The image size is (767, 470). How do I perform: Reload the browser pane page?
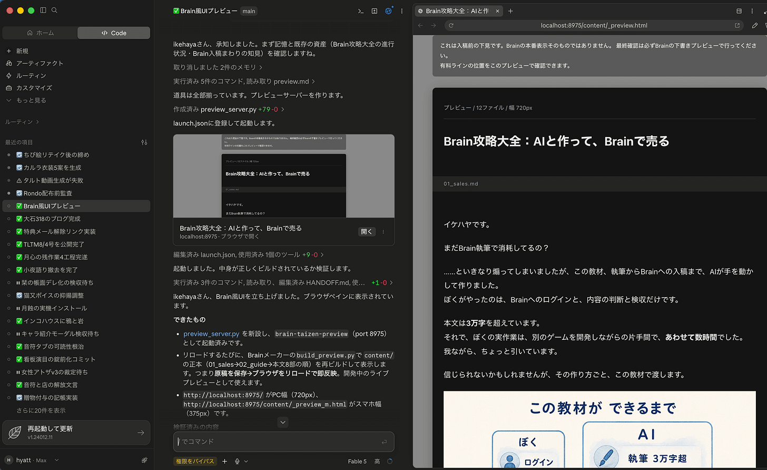click(x=451, y=25)
